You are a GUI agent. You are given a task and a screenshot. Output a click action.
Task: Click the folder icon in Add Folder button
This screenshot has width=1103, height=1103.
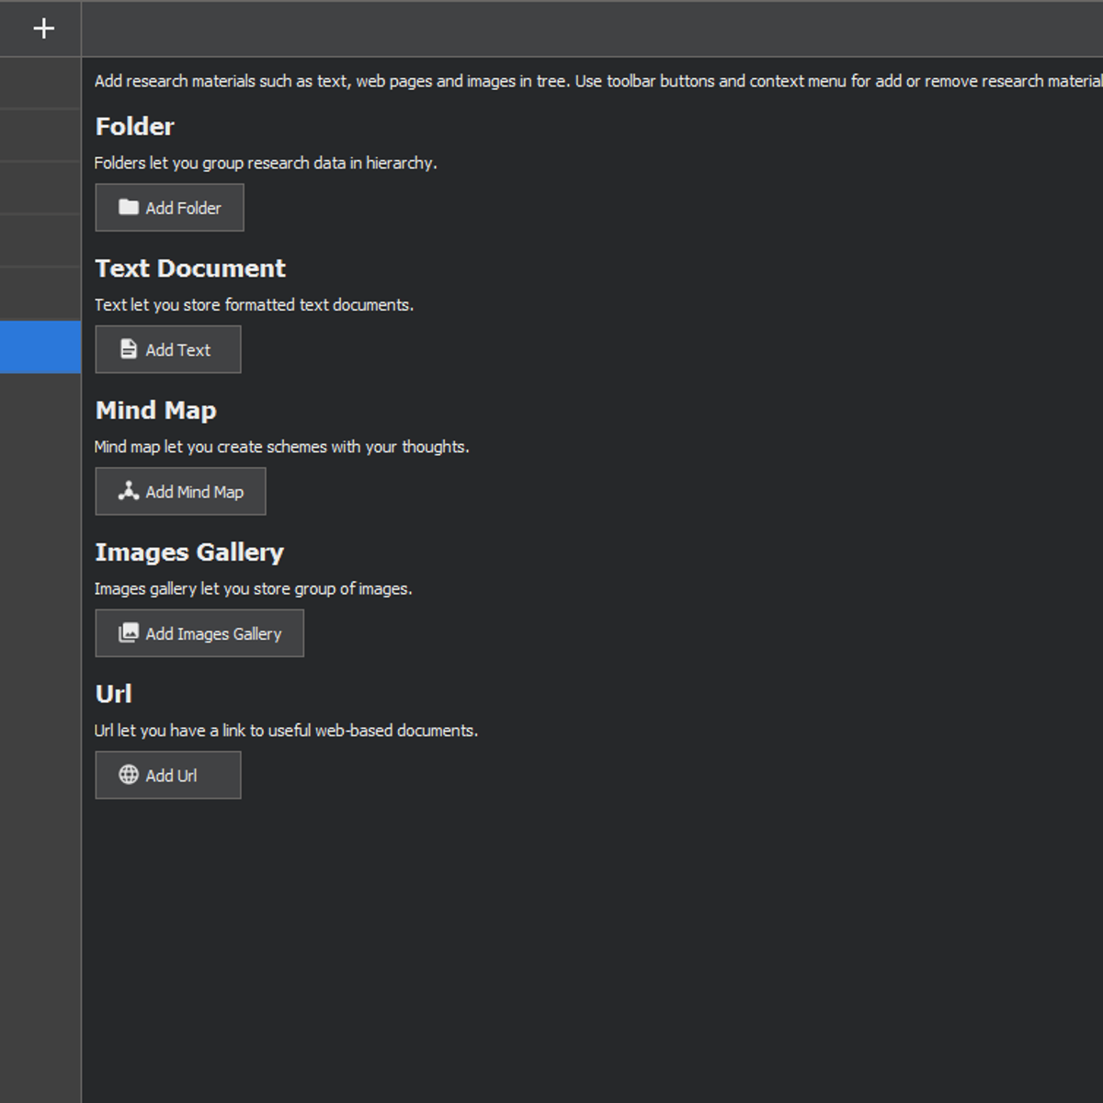pyautogui.click(x=129, y=207)
